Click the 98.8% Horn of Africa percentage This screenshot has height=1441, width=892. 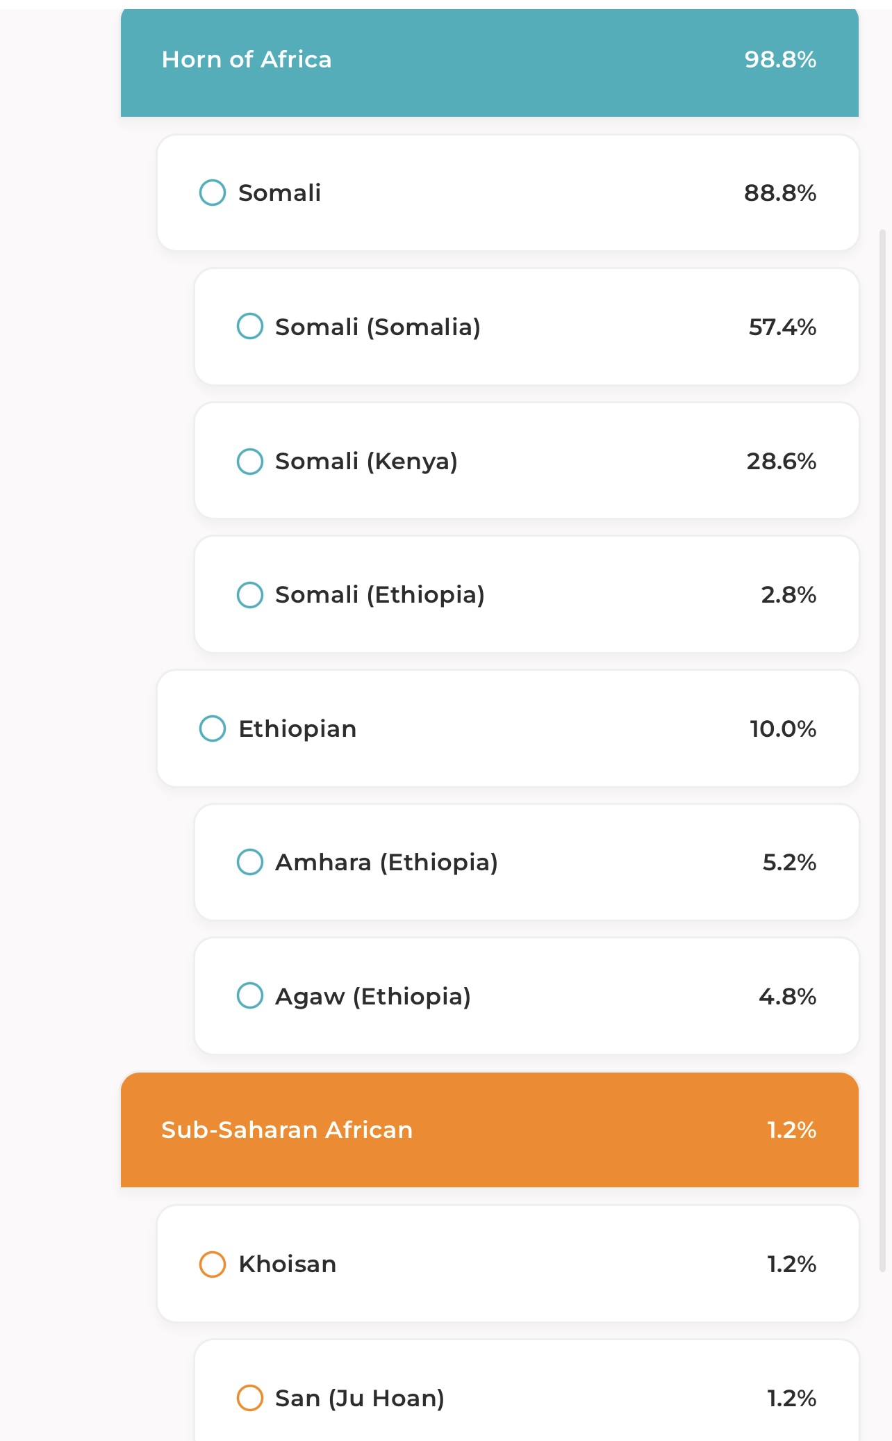click(780, 60)
